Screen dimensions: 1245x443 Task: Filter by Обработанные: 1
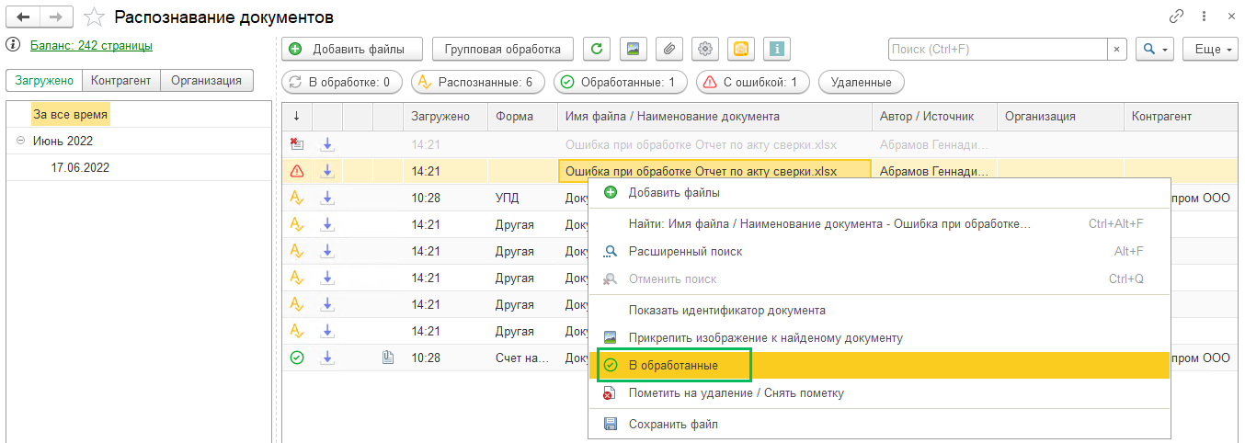tap(620, 83)
